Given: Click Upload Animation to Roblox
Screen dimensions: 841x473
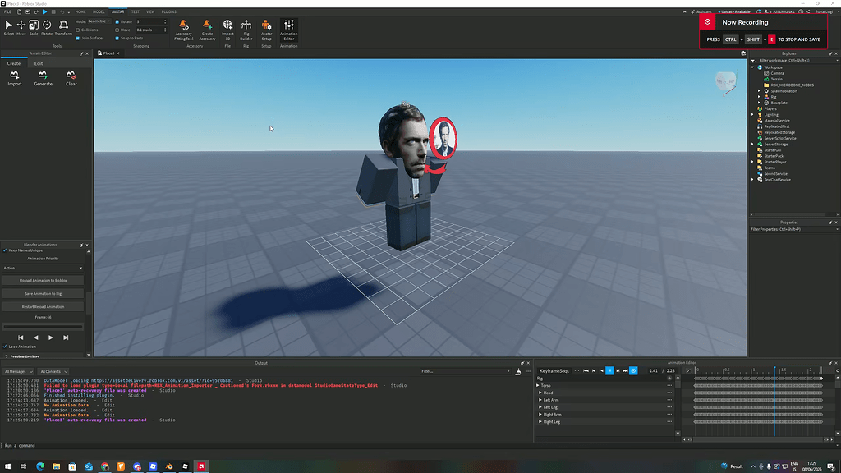Looking at the screenshot, I should (43, 281).
